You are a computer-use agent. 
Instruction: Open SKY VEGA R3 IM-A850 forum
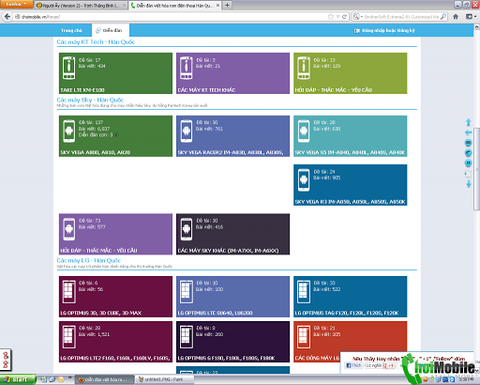pos(351,185)
